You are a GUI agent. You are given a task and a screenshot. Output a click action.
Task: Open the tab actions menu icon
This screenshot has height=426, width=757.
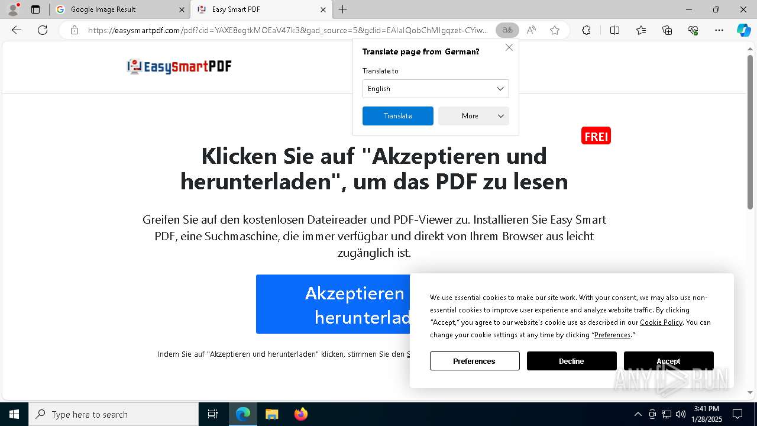point(35,9)
